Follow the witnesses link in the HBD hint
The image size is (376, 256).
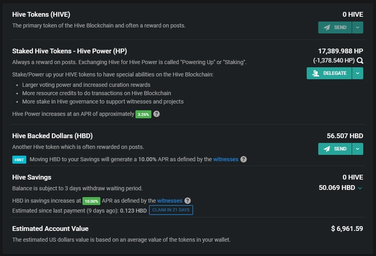tap(226, 159)
